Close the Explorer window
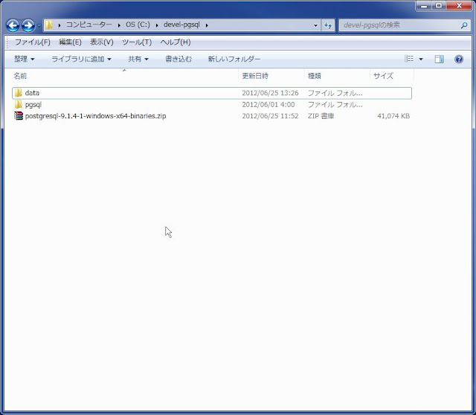 (x=459, y=6)
